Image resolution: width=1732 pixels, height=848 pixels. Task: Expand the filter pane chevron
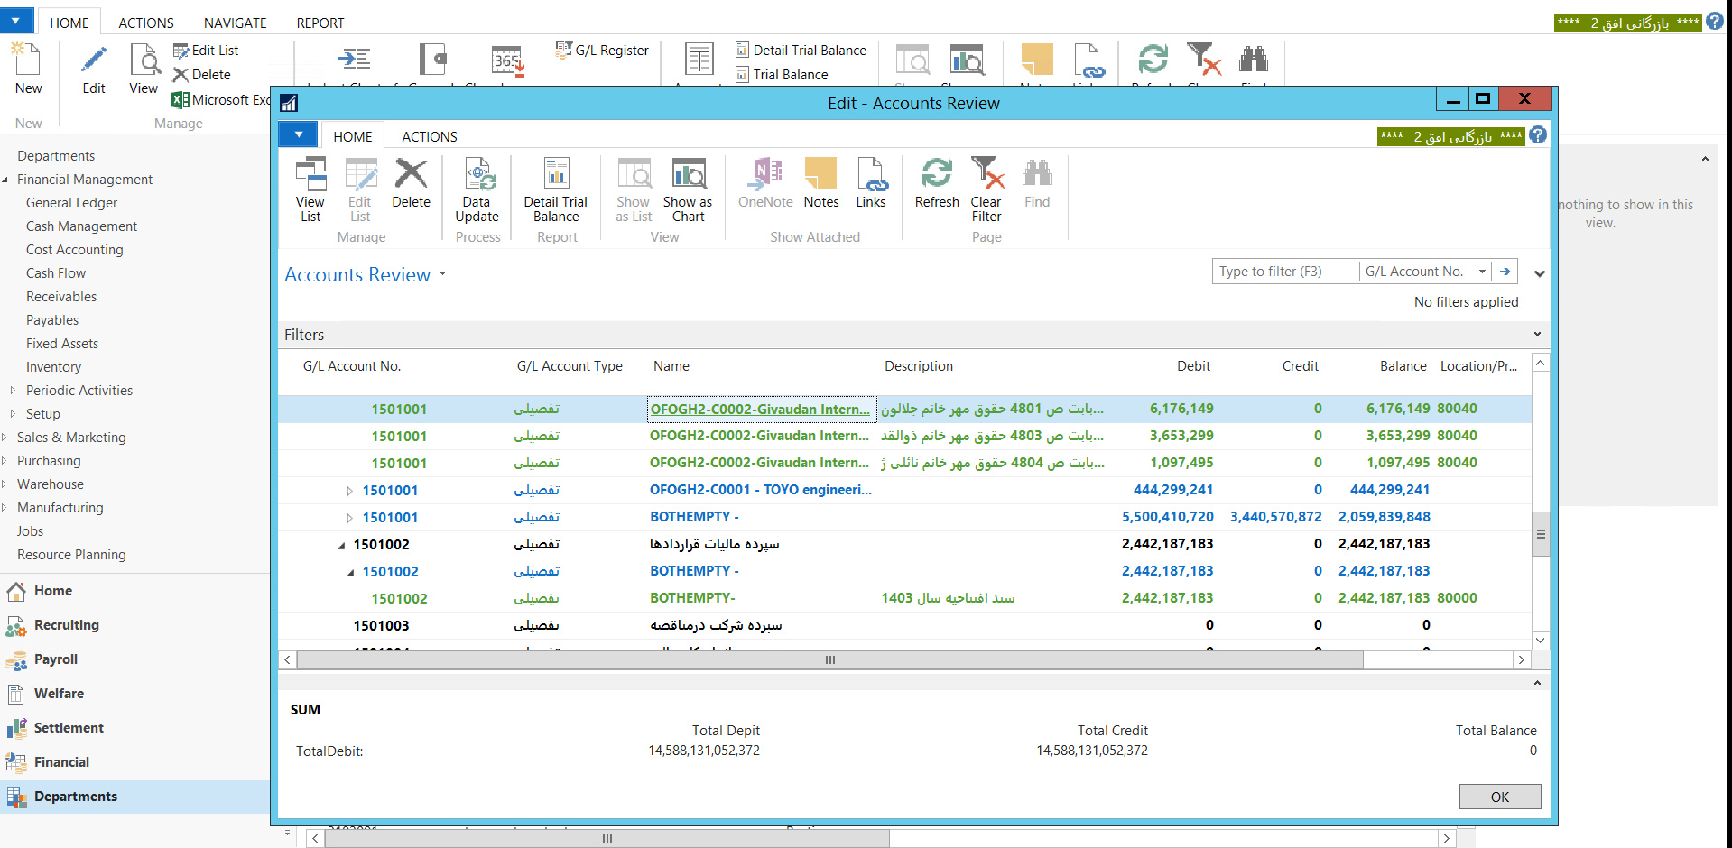coord(1540,273)
